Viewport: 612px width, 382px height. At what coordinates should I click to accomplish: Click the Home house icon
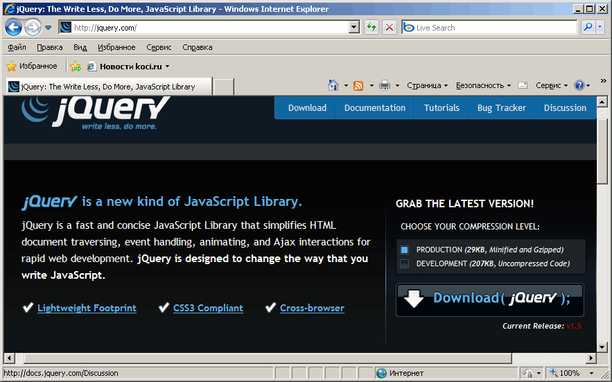(x=333, y=85)
